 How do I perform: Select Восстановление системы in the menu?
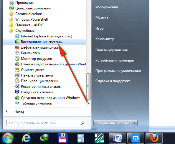pos(44,42)
